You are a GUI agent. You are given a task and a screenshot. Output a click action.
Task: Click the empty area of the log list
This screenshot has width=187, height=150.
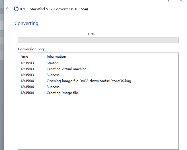pos(98,122)
